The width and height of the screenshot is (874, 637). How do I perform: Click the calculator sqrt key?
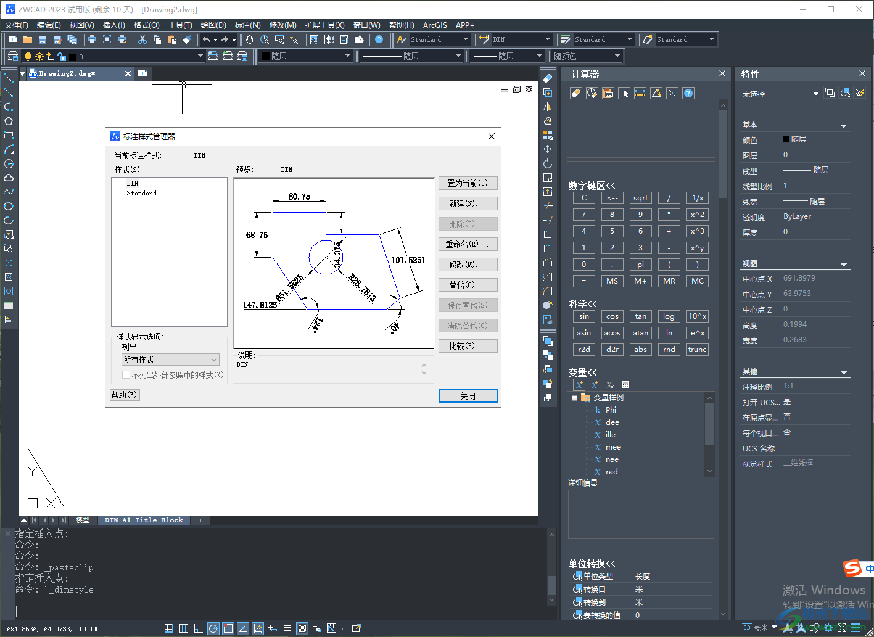(641, 198)
